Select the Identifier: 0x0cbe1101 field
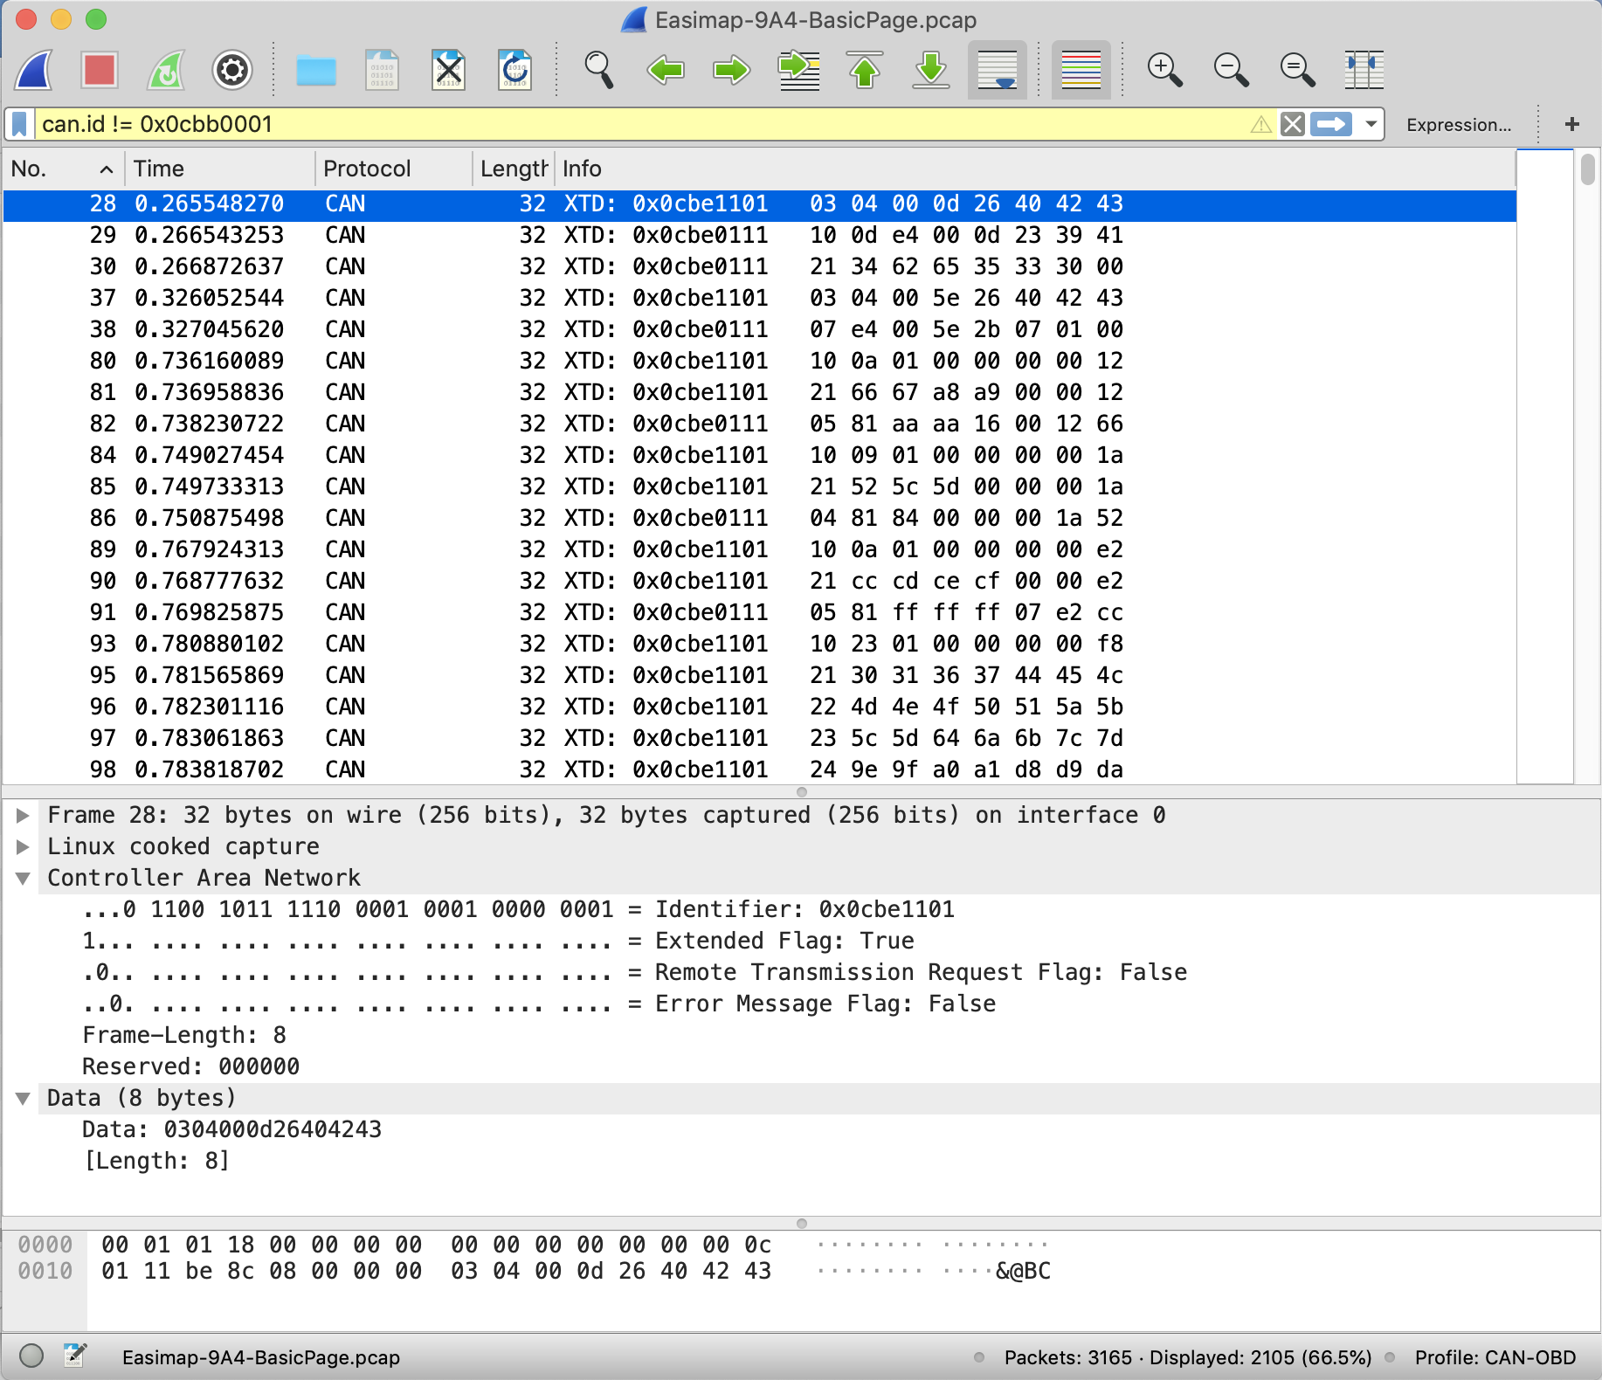Screen dimensions: 1602x1380 click(x=519, y=909)
